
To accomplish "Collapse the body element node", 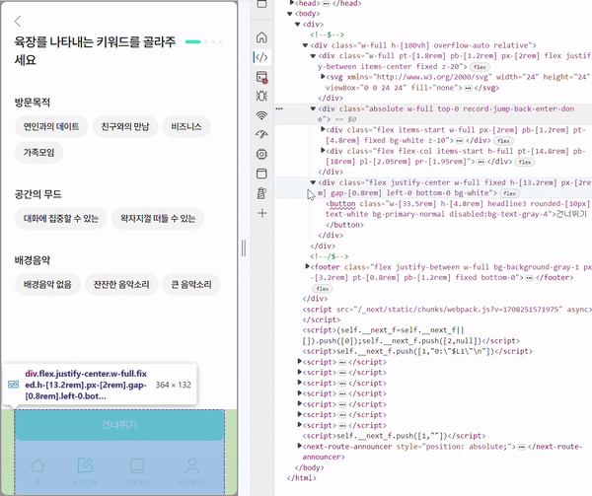I will point(289,14).
